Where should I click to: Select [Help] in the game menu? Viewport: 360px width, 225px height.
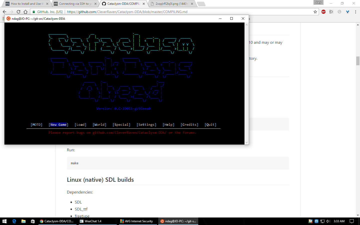[x=168, y=125]
